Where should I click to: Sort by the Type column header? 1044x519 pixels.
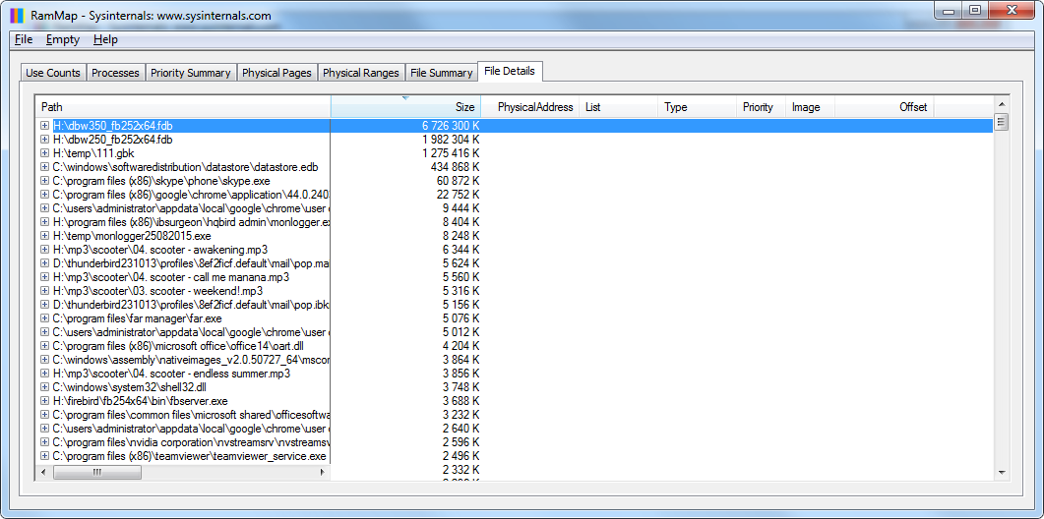coord(697,106)
